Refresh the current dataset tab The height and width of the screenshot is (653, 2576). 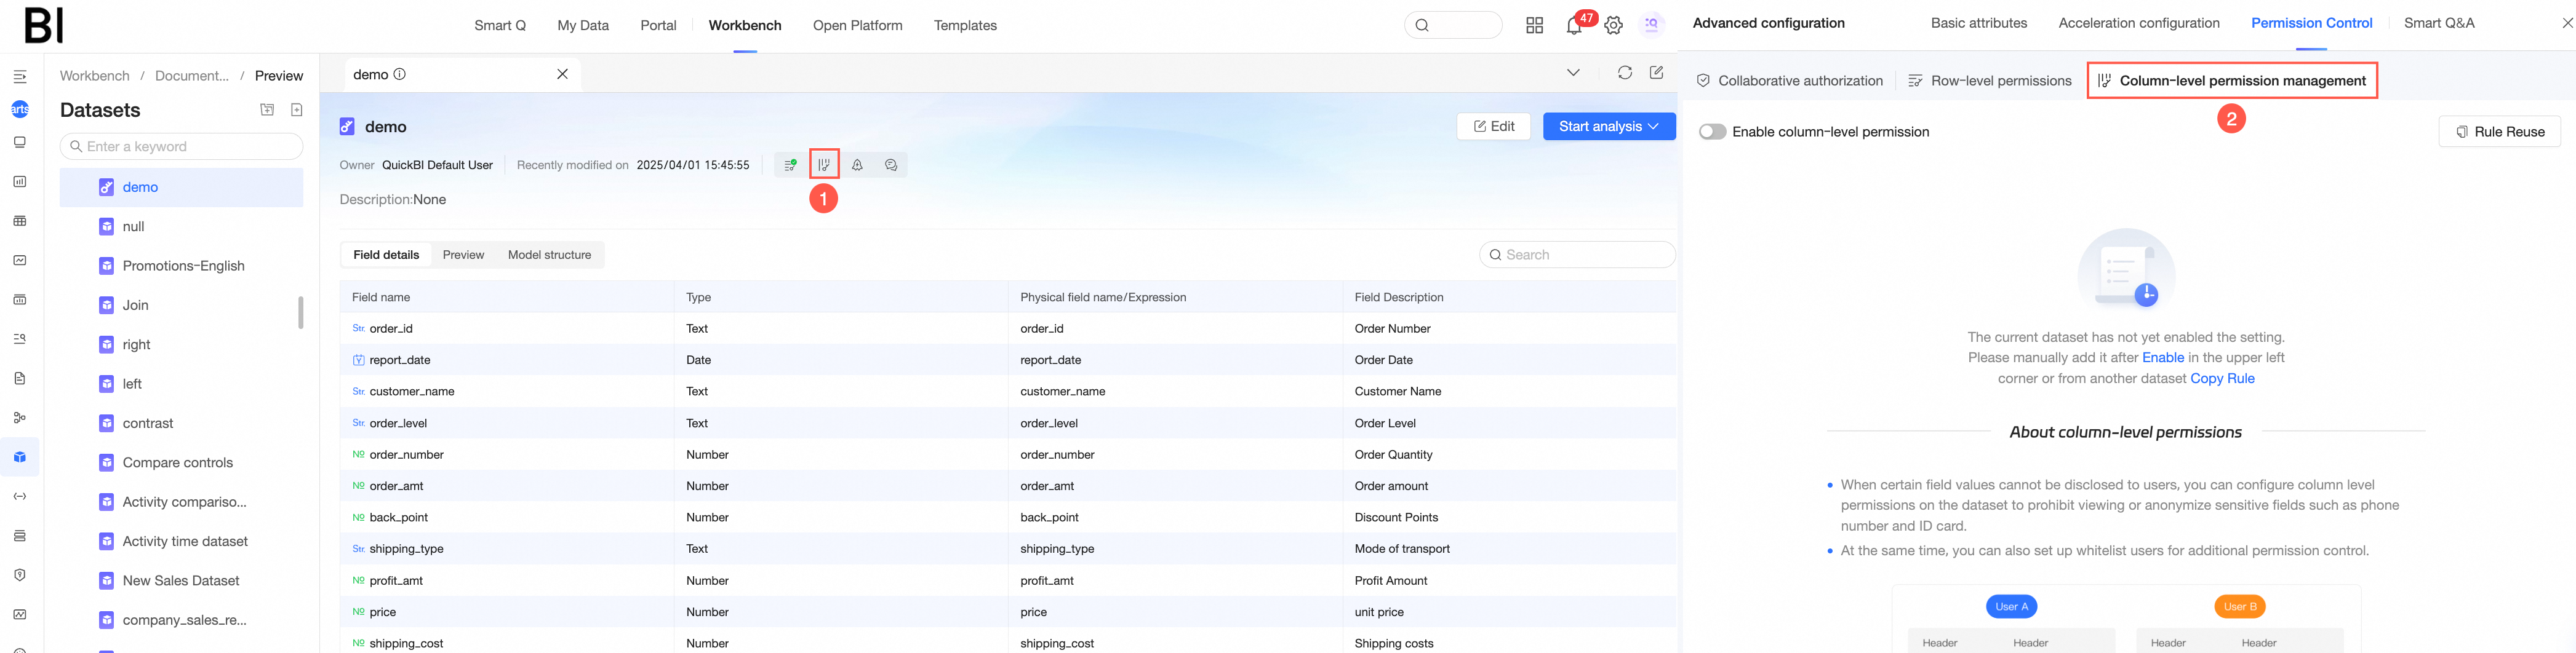(x=1625, y=73)
